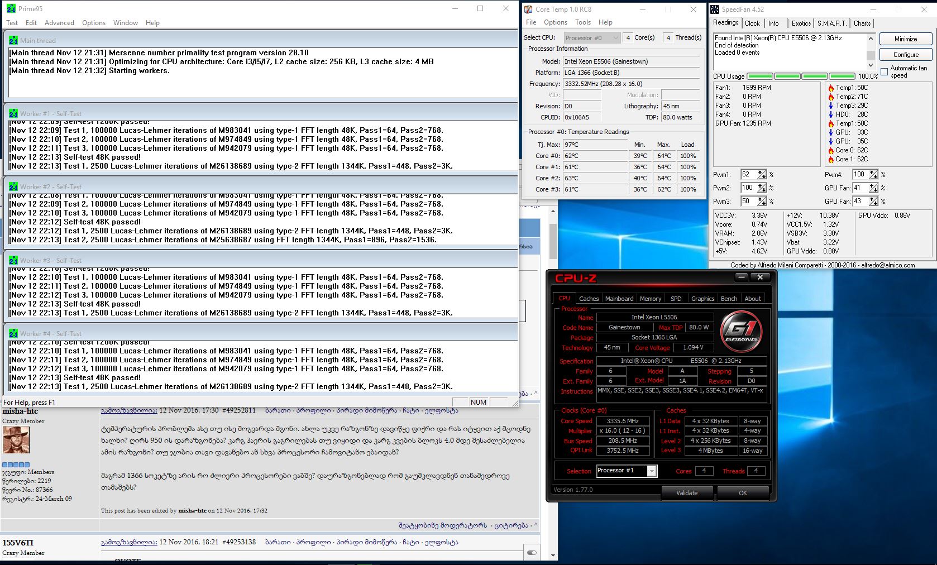Open the S.M.A.R.T. tab in SpeedFan

click(831, 23)
